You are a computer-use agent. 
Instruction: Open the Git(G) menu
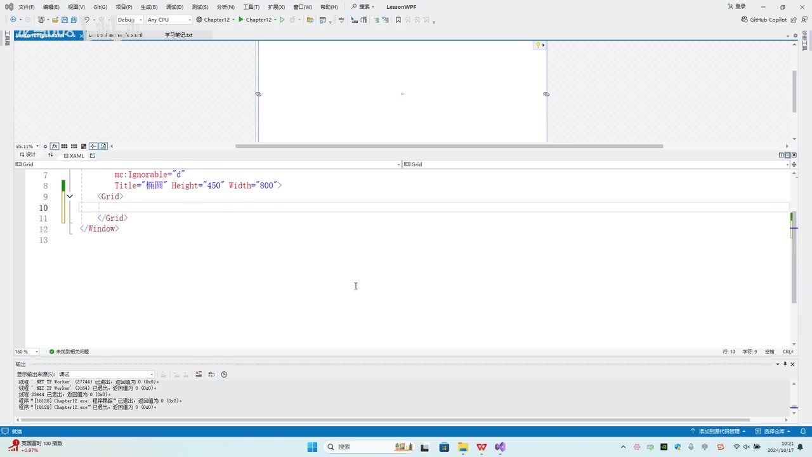point(100,7)
